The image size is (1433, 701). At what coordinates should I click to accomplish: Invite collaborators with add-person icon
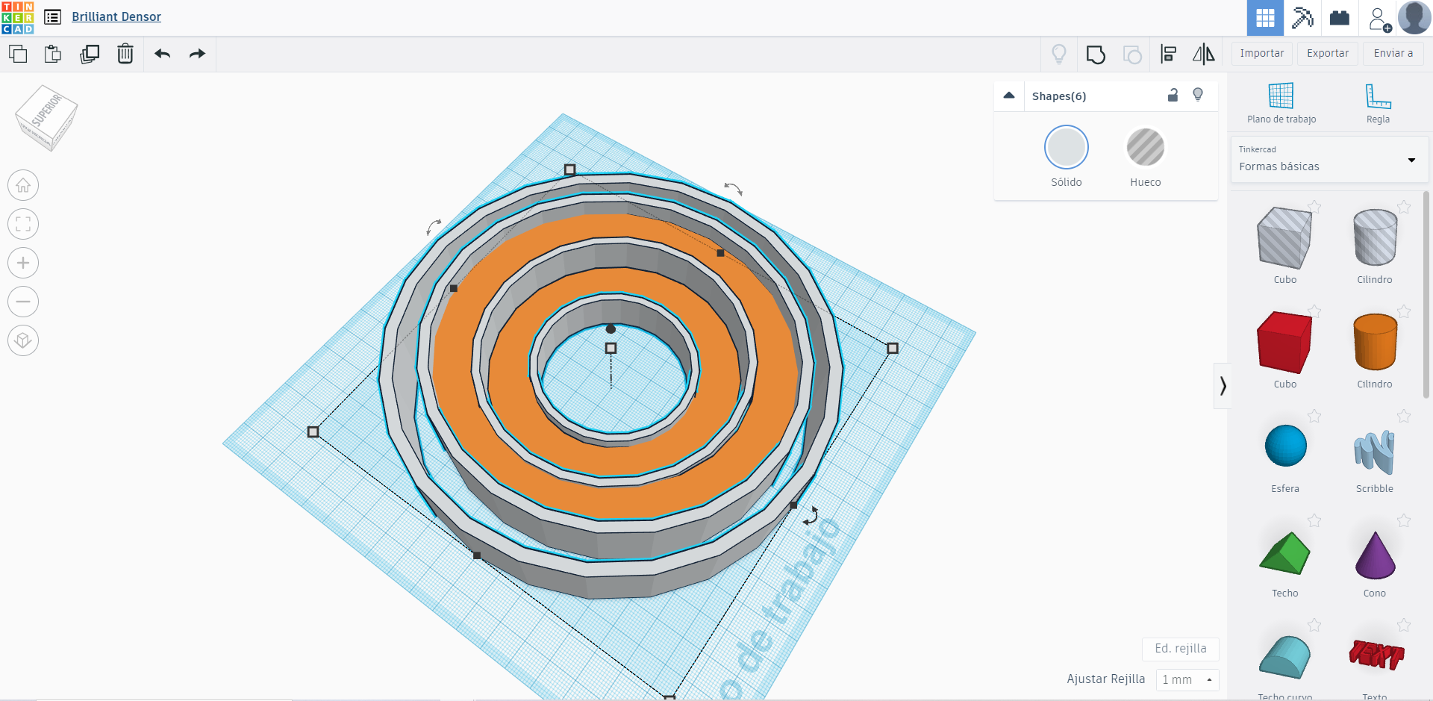tap(1379, 19)
